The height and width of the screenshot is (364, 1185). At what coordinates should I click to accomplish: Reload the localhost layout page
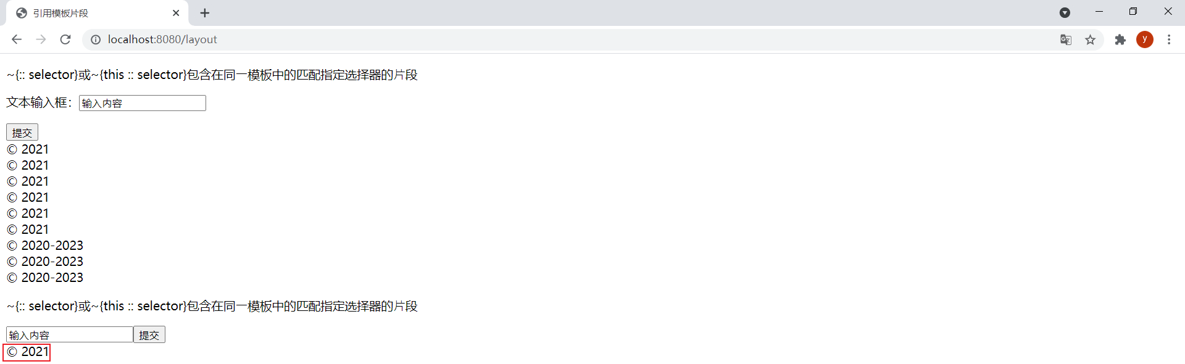tap(65, 39)
